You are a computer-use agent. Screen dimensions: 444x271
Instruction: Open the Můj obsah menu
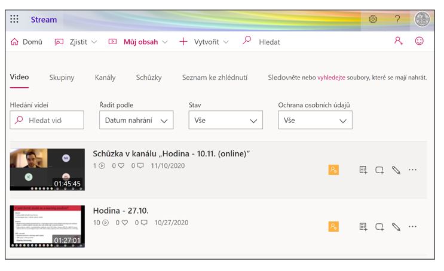tap(138, 42)
